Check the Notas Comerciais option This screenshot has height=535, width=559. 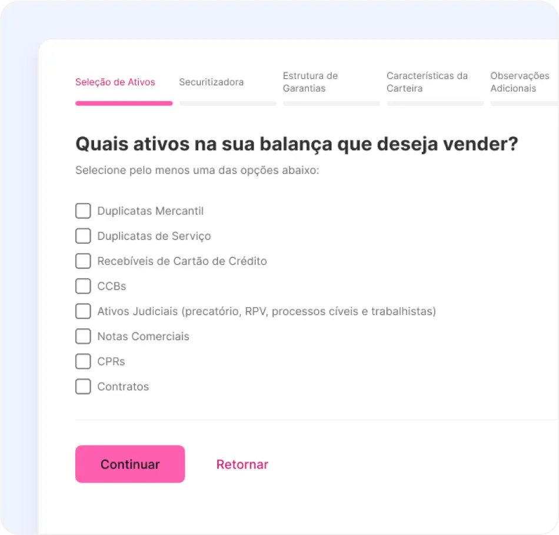tap(83, 336)
